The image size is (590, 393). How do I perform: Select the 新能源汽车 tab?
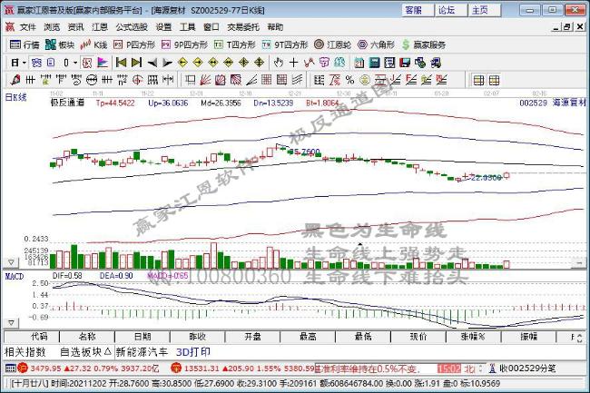[142, 352]
